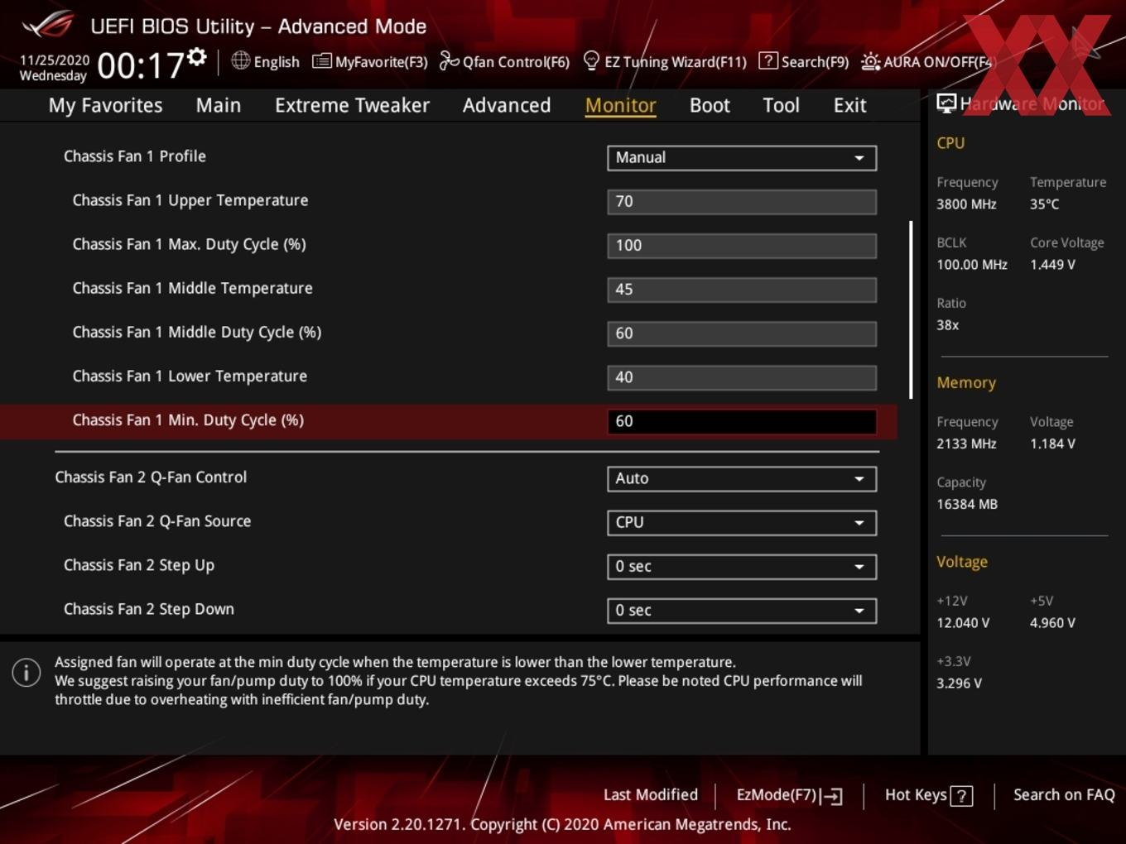1126x844 pixels.
Task: Open Chassis Fan 2 Step Down dropdown
Action: tap(742, 611)
